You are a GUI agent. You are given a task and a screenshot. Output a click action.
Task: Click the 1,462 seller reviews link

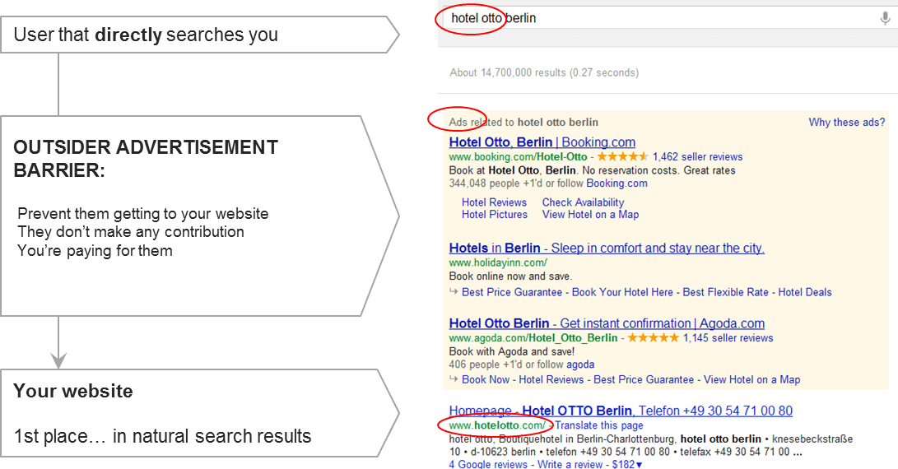[697, 157]
